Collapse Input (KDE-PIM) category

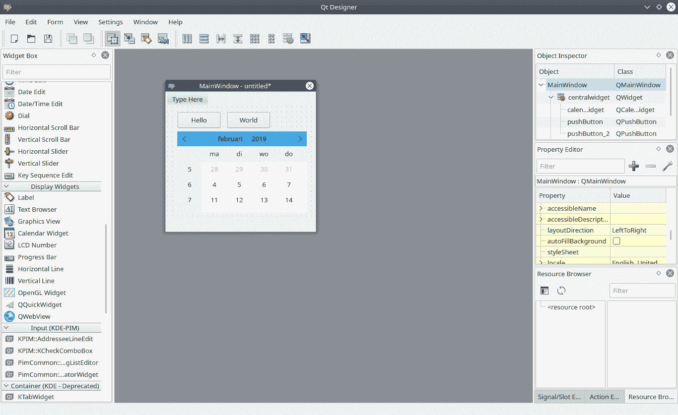(x=6, y=328)
